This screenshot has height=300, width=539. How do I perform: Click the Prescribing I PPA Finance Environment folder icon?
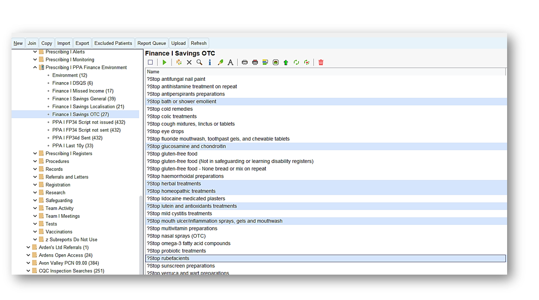tap(41, 68)
